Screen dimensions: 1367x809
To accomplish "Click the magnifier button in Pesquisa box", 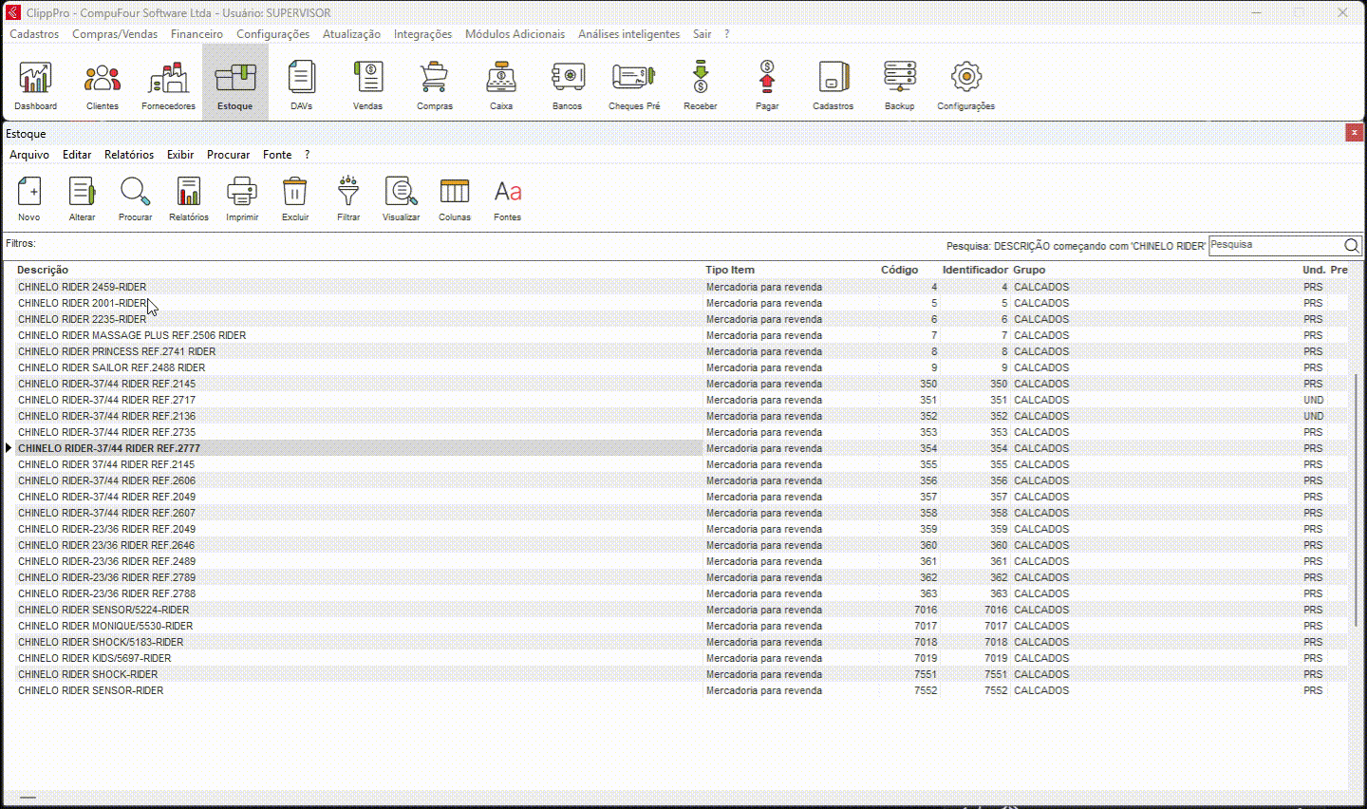I will (1352, 246).
